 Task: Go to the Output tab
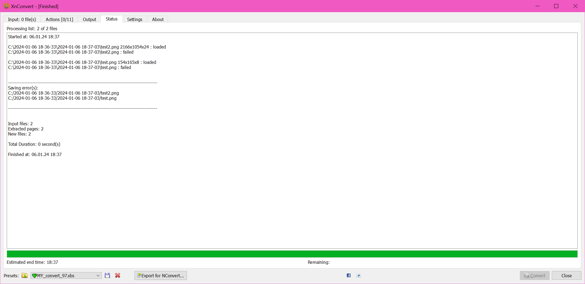pyautogui.click(x=89, y=19)
